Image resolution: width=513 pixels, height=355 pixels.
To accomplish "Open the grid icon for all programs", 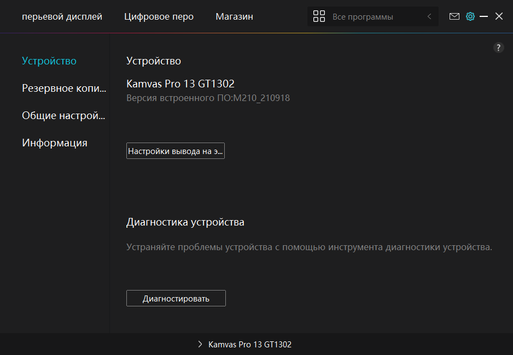I will pos(319,16).
